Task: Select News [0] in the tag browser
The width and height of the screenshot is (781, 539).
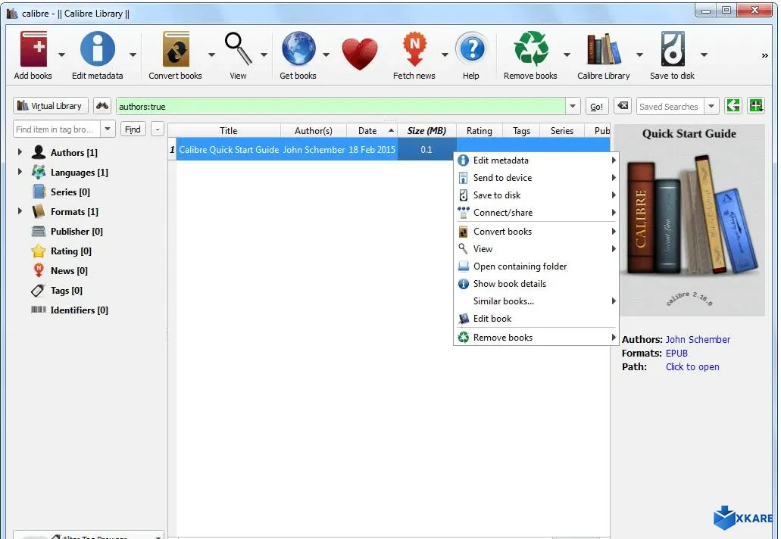Action: click(69, 271)
